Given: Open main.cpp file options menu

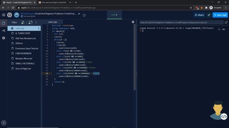Looking at the screenshot, I should 39,28.
